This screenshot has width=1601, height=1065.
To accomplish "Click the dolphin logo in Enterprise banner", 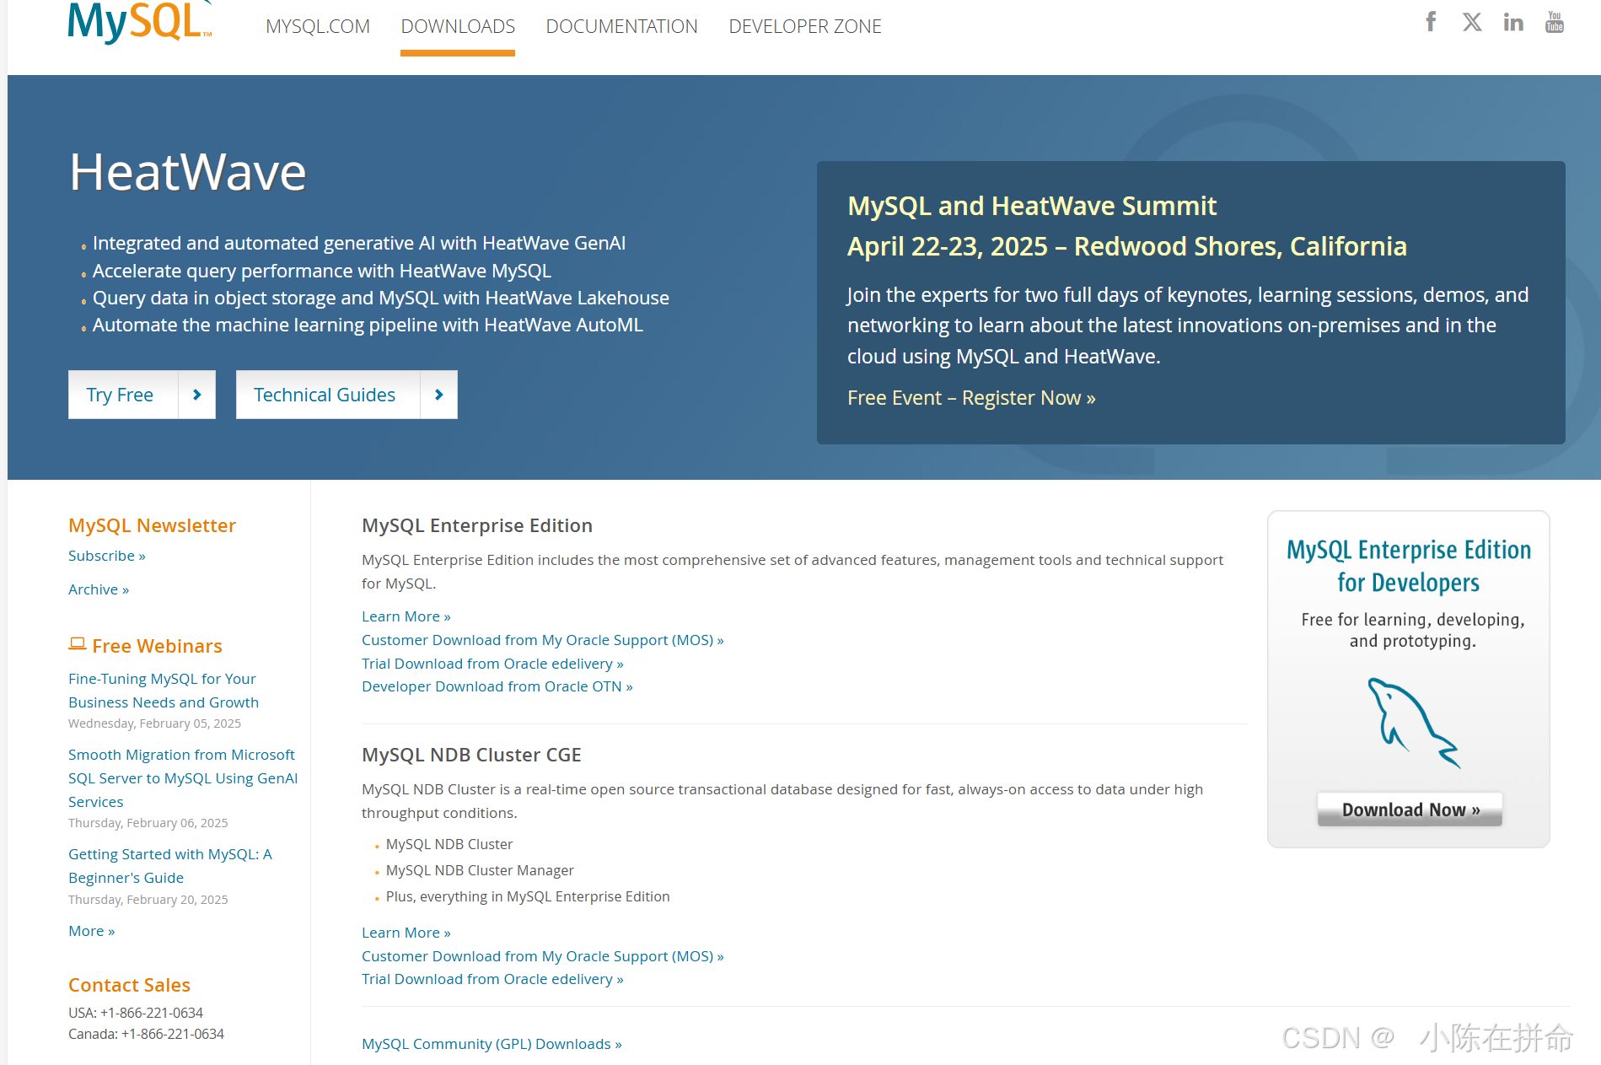I will click(x=1413, y=723).
